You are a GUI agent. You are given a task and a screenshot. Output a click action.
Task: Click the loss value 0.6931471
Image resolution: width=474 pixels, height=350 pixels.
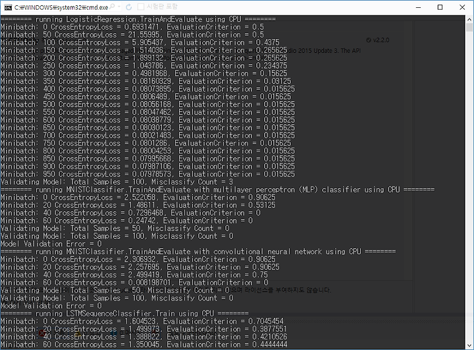(x=142, y=27)
